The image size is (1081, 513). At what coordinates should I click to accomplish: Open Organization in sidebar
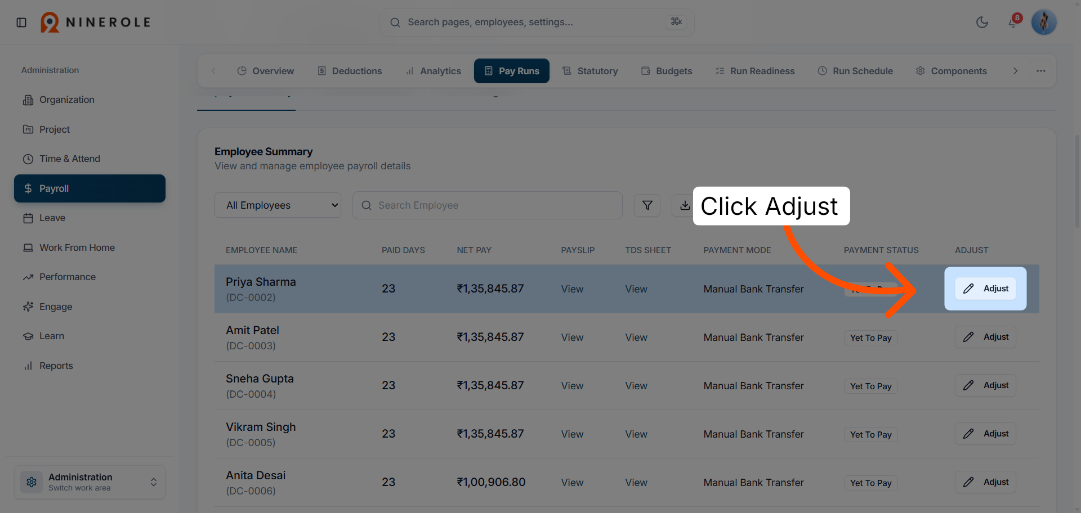(90, 100)
